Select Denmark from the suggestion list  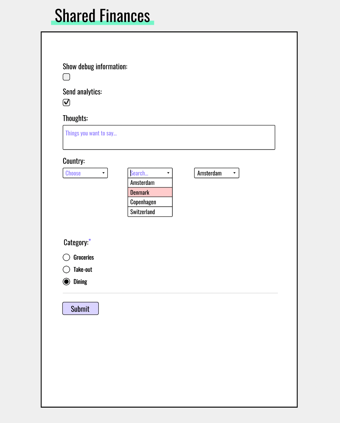[x=150, y=192]
